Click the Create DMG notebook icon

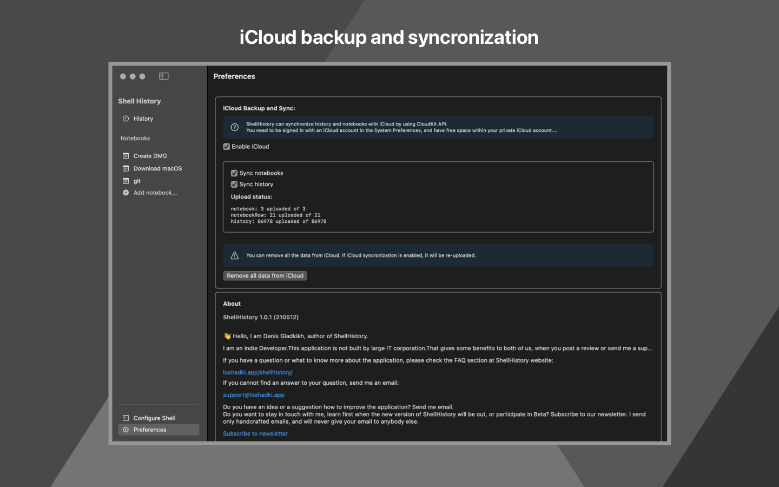tap(126, 156)
